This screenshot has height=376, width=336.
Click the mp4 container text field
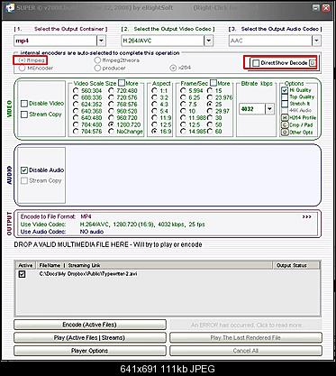[55, 41]
